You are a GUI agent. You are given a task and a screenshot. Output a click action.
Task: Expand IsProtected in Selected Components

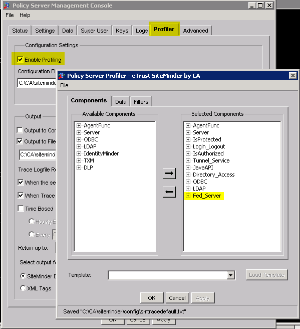point(188,139)
